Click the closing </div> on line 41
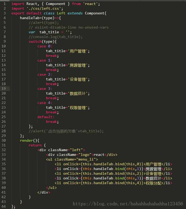 (x=44, y=192)
